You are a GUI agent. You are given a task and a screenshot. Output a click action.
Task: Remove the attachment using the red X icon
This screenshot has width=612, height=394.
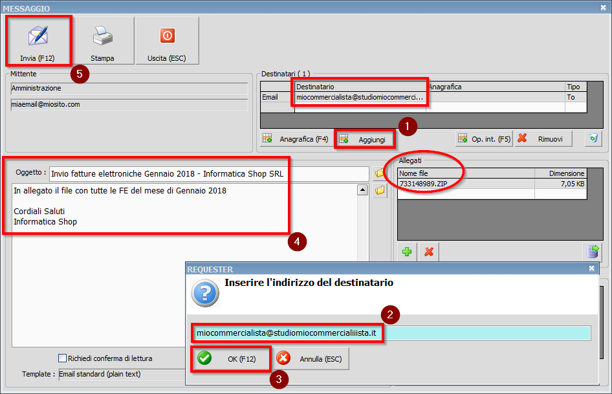428,252
